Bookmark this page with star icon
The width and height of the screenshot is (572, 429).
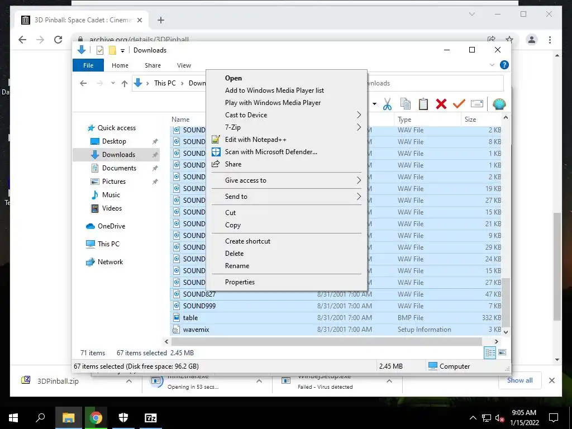(x=509, y=40)
